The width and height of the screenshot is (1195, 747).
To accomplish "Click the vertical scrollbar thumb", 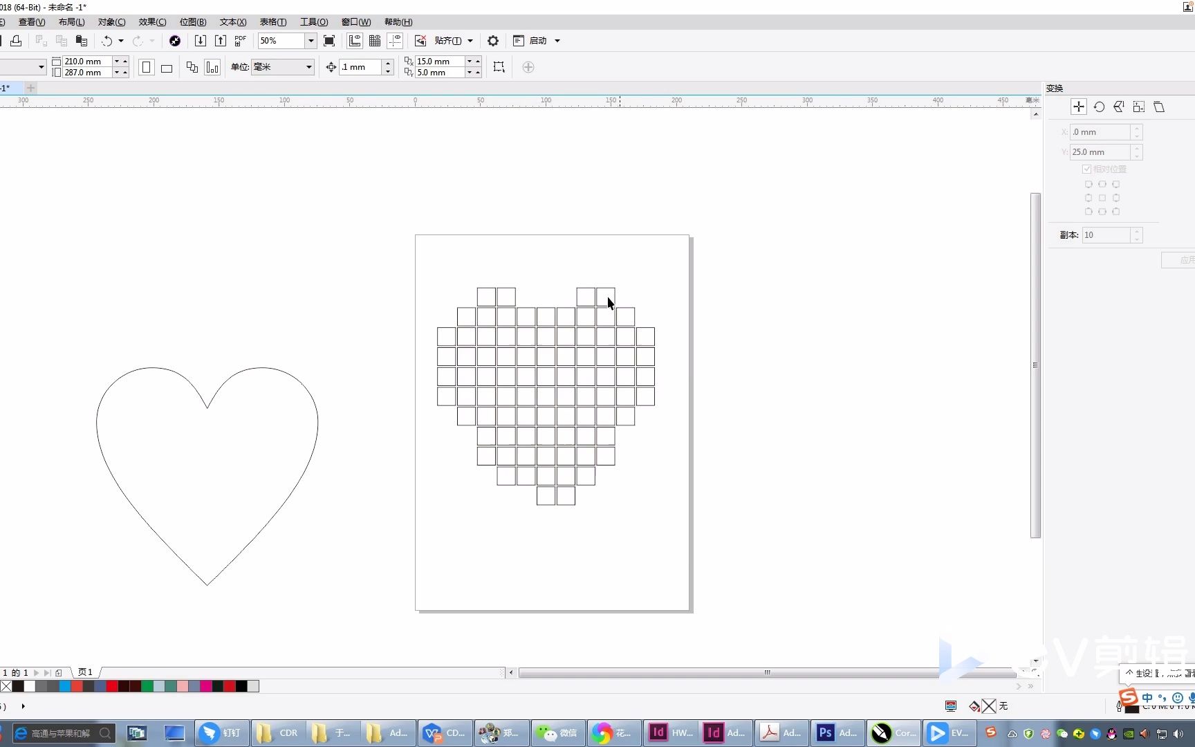I will click(x=1035, y=365).
